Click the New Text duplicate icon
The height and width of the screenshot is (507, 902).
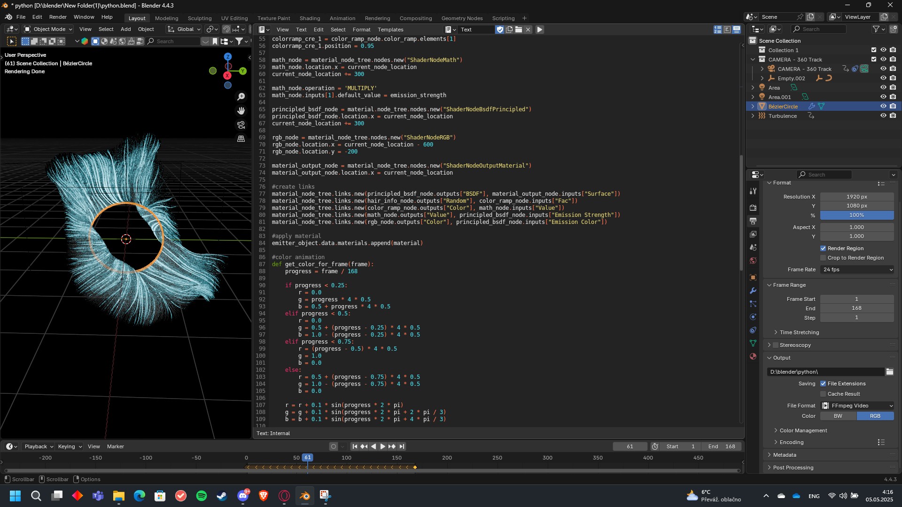click(509, 30)
